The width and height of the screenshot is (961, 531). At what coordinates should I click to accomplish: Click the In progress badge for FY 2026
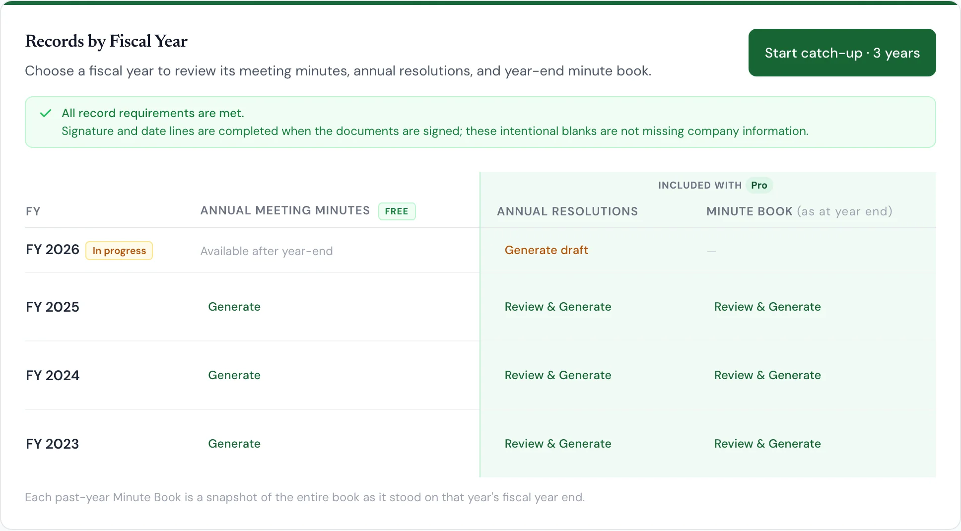pyautogui.click(x=119, y=251)
